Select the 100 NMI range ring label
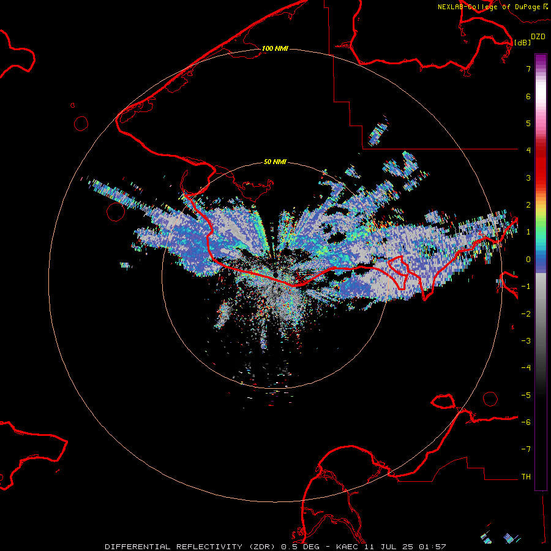Image resolution: width=551 pixels, height=551 pixels. pos(275,48)
